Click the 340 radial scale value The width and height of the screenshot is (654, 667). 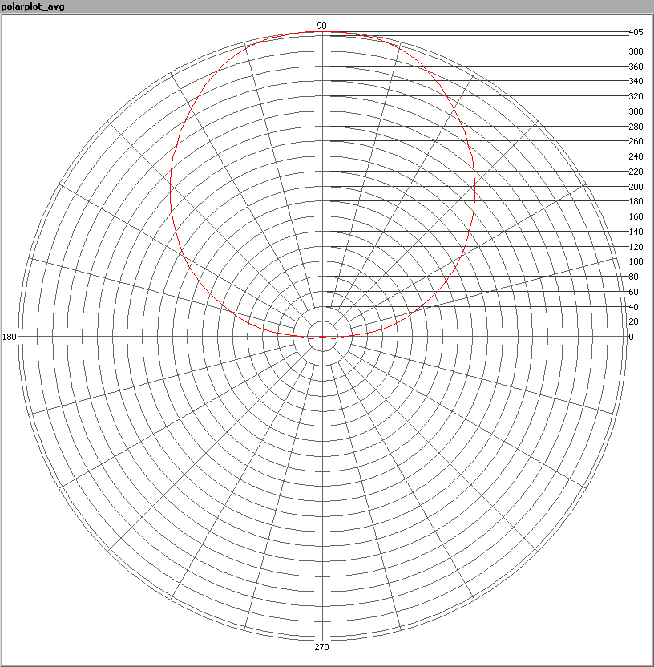[x=636, y=81]
